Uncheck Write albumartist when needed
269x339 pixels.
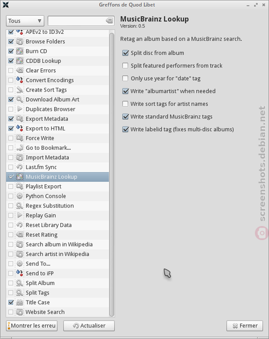click(125, 91)
